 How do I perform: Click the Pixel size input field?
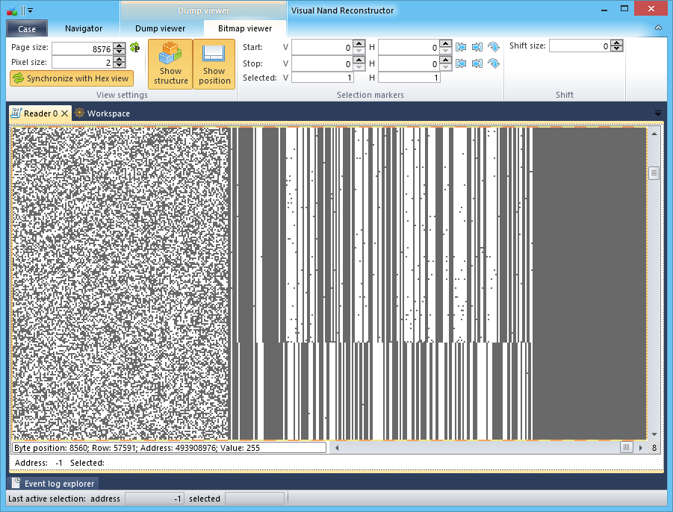[x=83, y=62]
